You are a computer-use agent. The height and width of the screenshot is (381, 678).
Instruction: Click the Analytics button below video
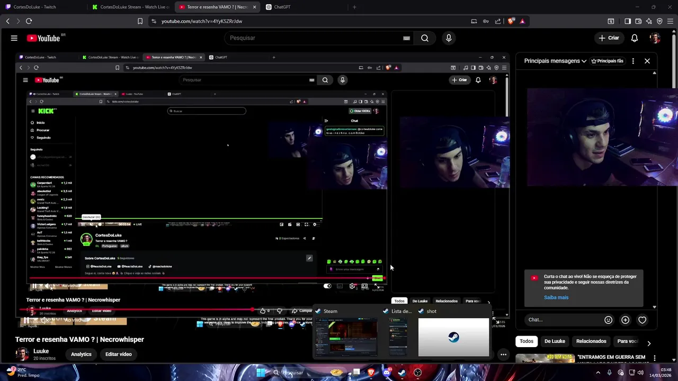[81, 354]
